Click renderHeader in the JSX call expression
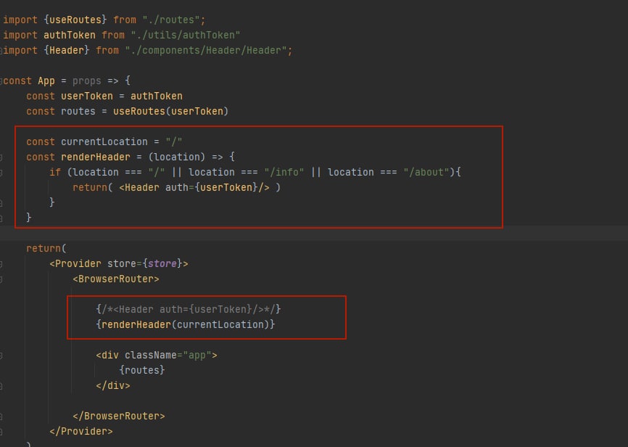The image size is (628, 447). [x=136, y=324]
